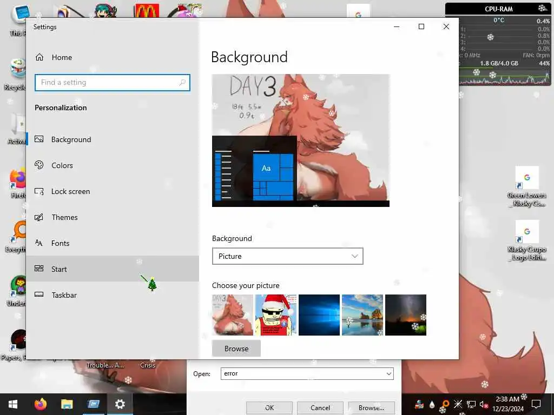Open Fonts settings
This screenshot has width=554, height=415.
[x=113, y=243]
